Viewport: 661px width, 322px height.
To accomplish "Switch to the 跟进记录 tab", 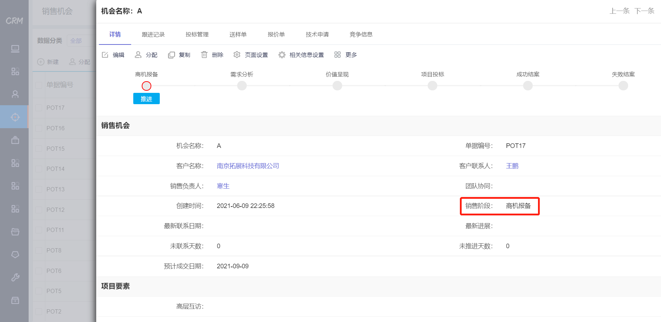I will [153, 34].
